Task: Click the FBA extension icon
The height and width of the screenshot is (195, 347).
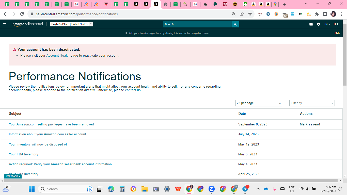Action: pyautogui.click(x=293, y=14)
